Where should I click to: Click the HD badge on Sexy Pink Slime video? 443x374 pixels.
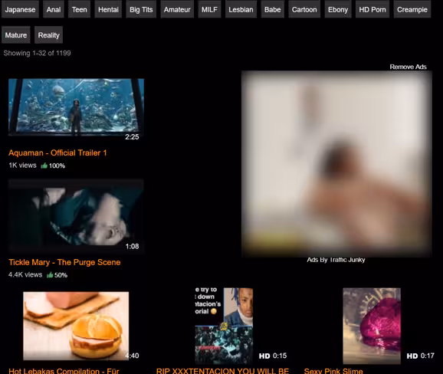pyautogui.click(x=412, y=356)
